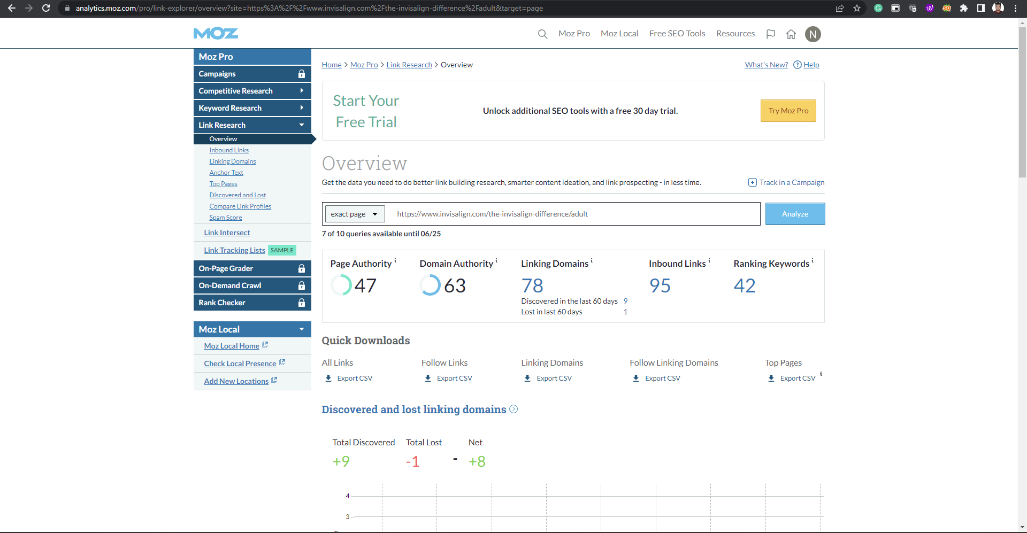Click the Linking Domains info icon
Image resolution: width=1027 pixels, height=533 pixels.
click(592, 260)
